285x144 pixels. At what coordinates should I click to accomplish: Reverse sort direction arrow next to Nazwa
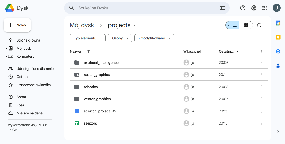coord(89,51)
